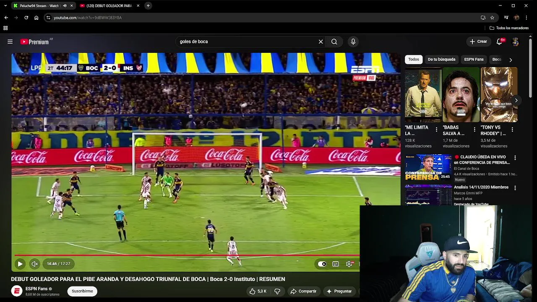The image size is (537, 302).
Task: Share the video via Compartir
Action: (x=303, y=291)
